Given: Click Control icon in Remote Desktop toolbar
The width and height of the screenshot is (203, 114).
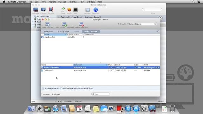Looking at the screenshot, I should (43, 10).
